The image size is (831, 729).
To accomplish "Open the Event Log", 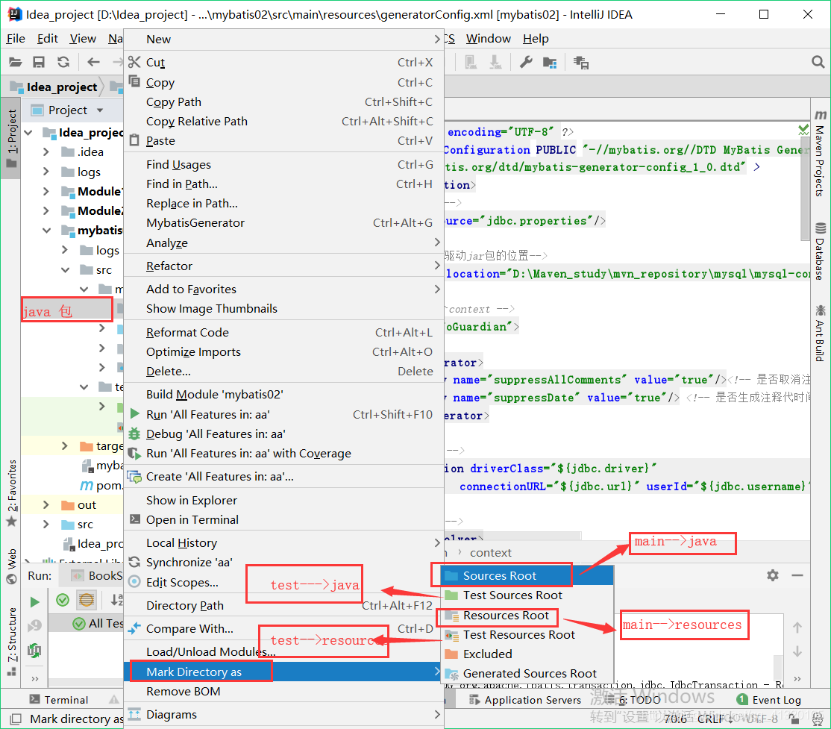I will 769,700.
